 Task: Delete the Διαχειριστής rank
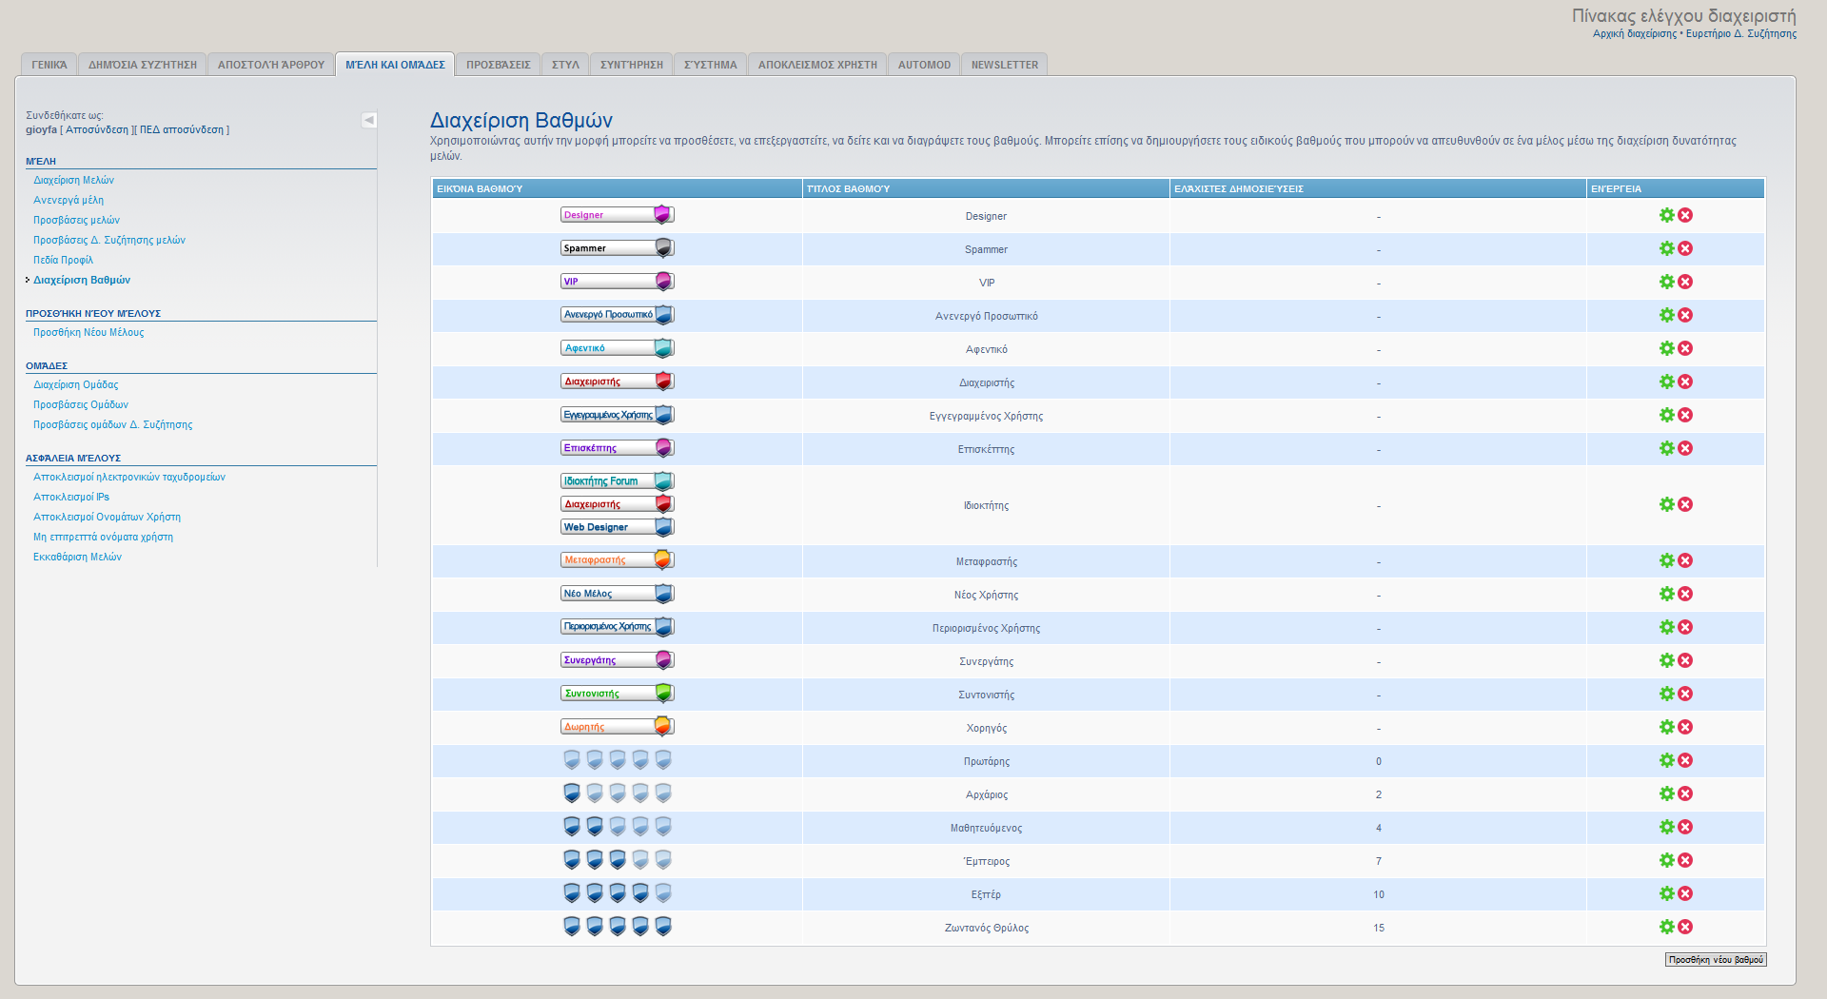point(1685,382)
